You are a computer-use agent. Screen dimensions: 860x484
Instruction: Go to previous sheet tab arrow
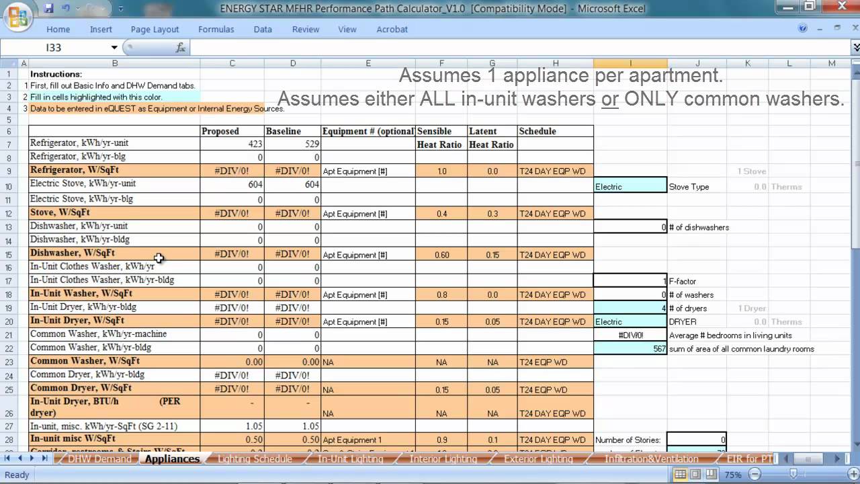tap(21, 458)
